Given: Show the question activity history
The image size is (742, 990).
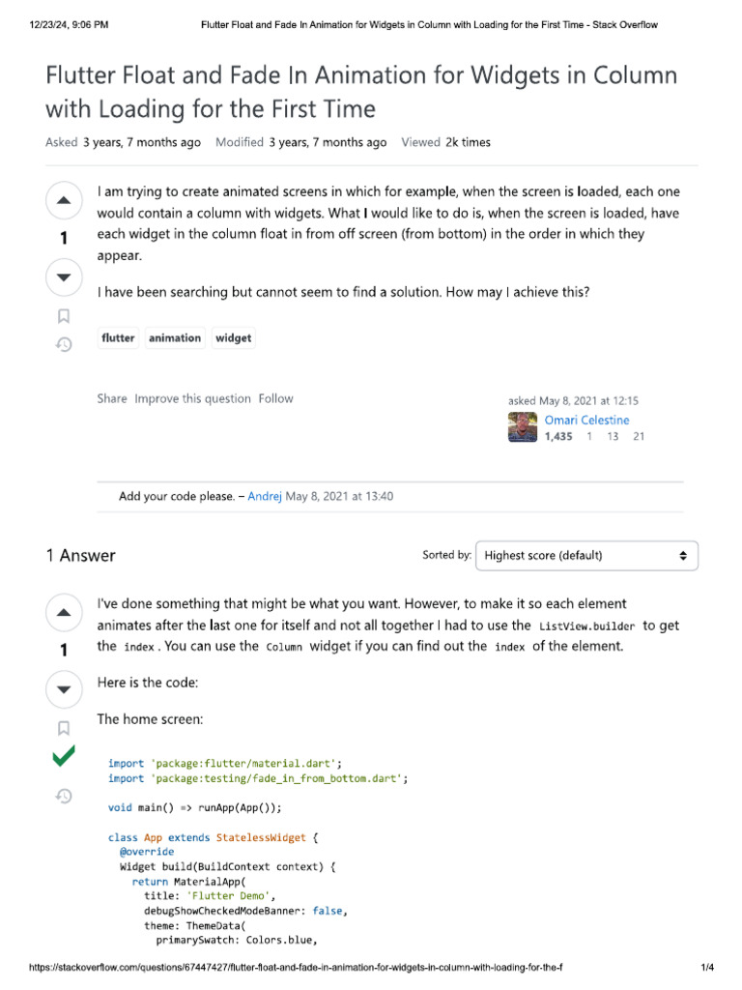Looking at the screenshot, I should (x=64, y=344).
